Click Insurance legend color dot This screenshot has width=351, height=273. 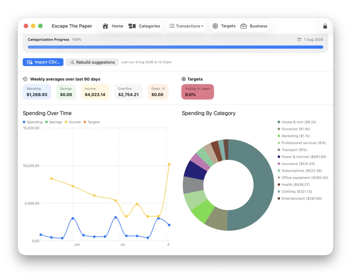coord(279,164)
